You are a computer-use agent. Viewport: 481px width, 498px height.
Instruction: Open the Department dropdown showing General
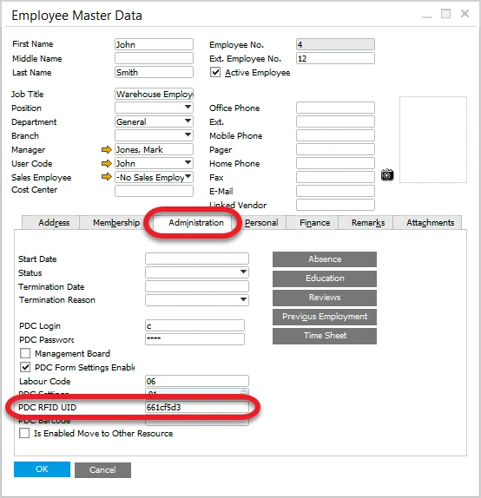pos(188,121)
